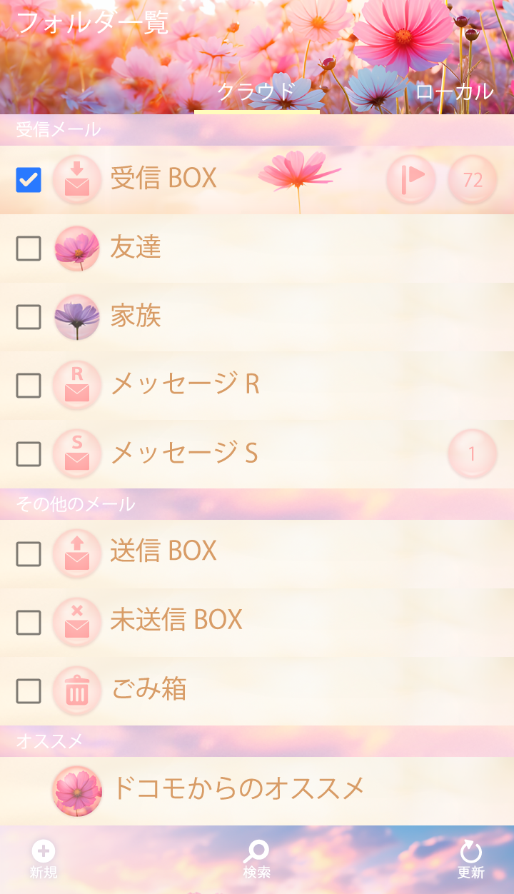Select the ごみ箱 folder checkbox
This screenshot has height=894, width=514.
[29, 691]
